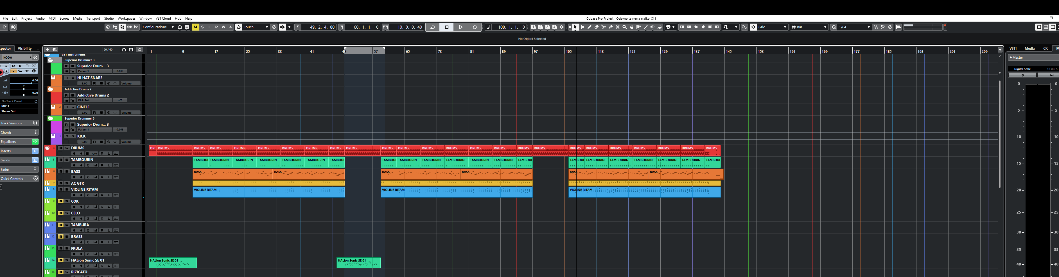This screenshot has width=1059, height=277.
Task: Toggle global Mute M state button
Action: point(195,27)
